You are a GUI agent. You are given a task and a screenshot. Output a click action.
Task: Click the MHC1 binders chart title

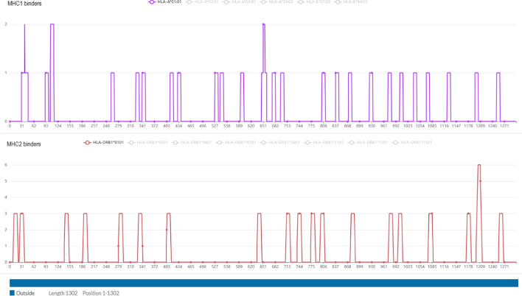[x=23, y=4]
